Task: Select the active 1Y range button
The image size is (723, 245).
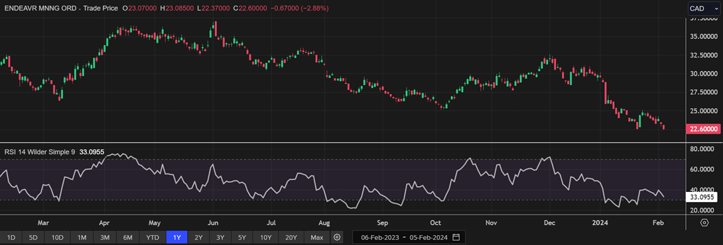Action: point(176,238)
